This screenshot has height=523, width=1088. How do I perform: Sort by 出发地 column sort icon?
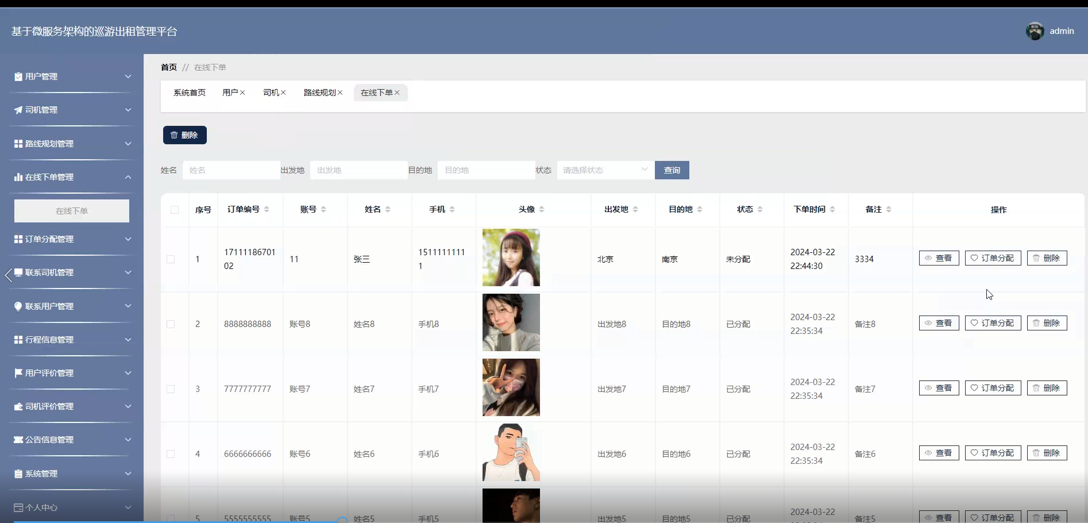click(635, 209)
